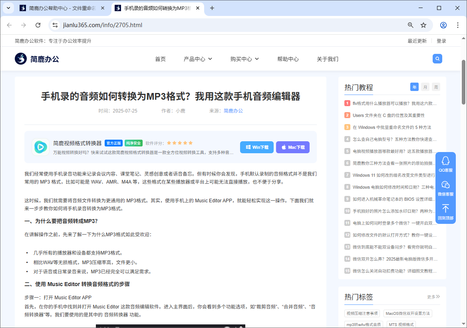
Task: Download via the Mac下载 Apple button
Action: pos(292,147)
